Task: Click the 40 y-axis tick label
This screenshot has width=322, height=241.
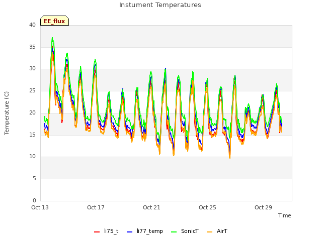Action: coord(32,25)
